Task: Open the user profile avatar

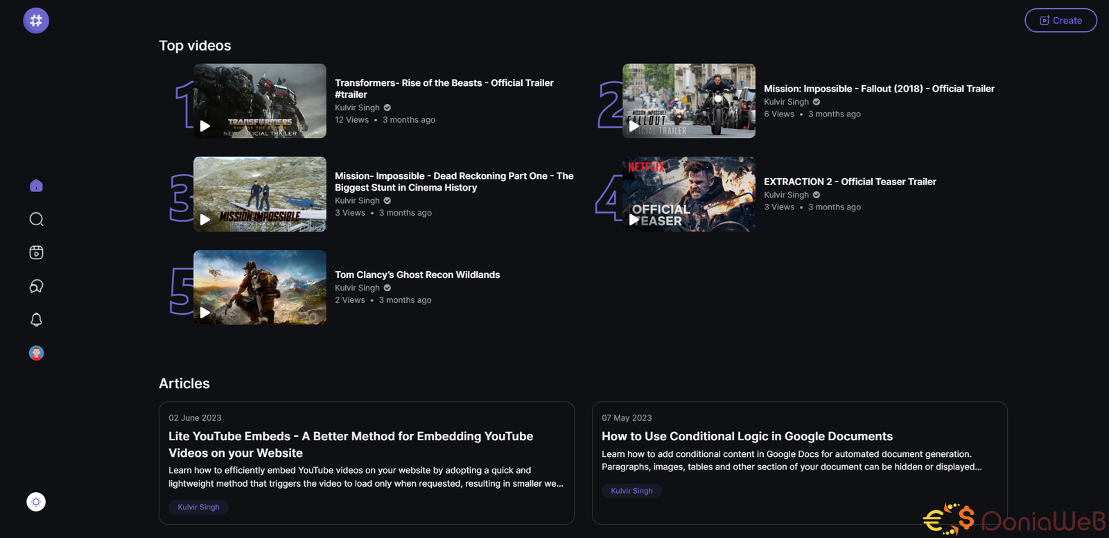Action: point(36,353)
